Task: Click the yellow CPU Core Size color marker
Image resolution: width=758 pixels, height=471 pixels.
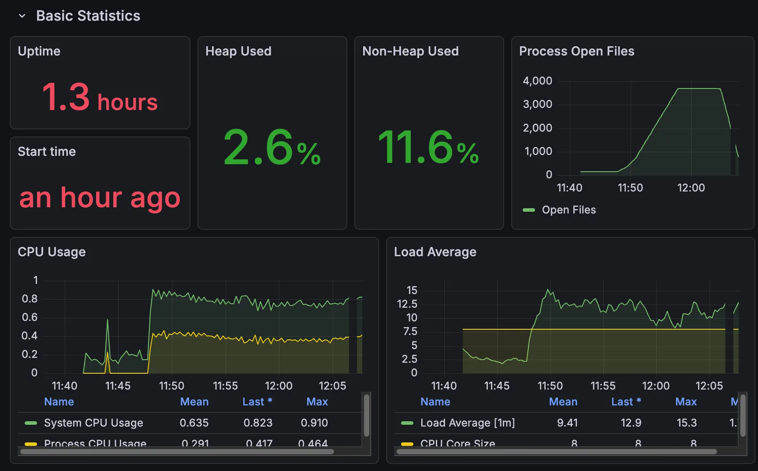Action: point(407,443)
